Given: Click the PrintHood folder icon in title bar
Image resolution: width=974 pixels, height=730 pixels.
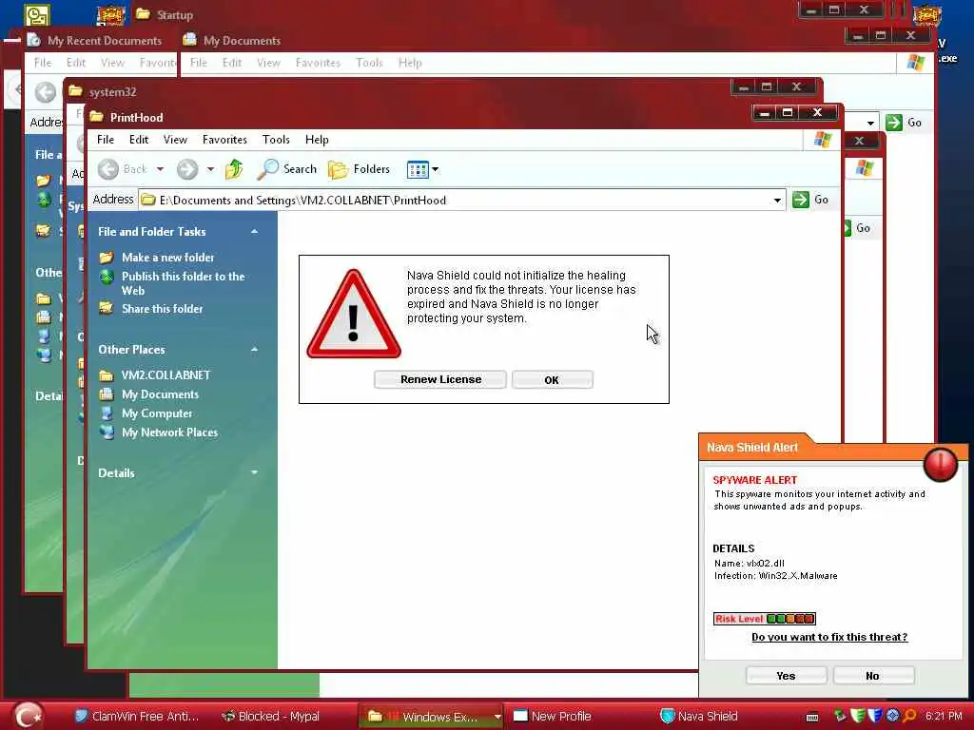Looking at the screenshot, I should pyautogui.click(x=96, y=117).
